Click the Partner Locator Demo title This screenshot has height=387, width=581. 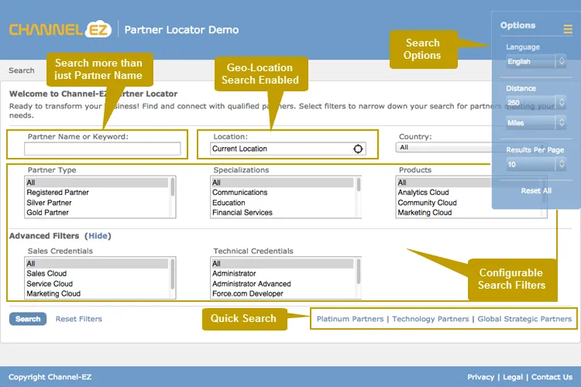pos(181,29)
